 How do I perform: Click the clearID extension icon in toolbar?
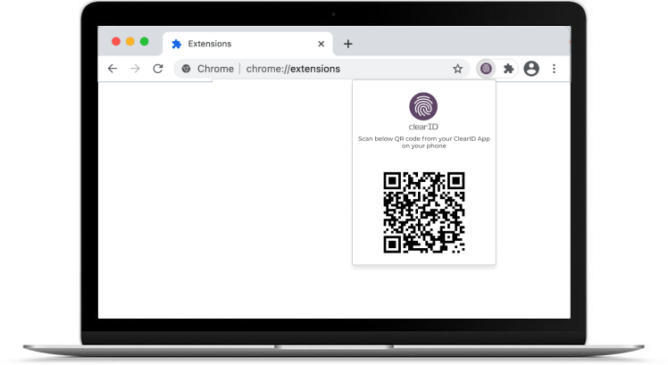click(486, 69)
